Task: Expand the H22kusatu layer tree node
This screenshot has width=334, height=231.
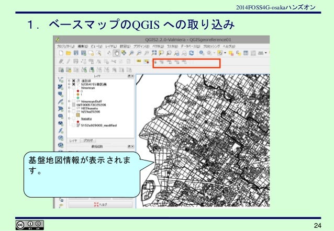Action: (x=69, y=108)
